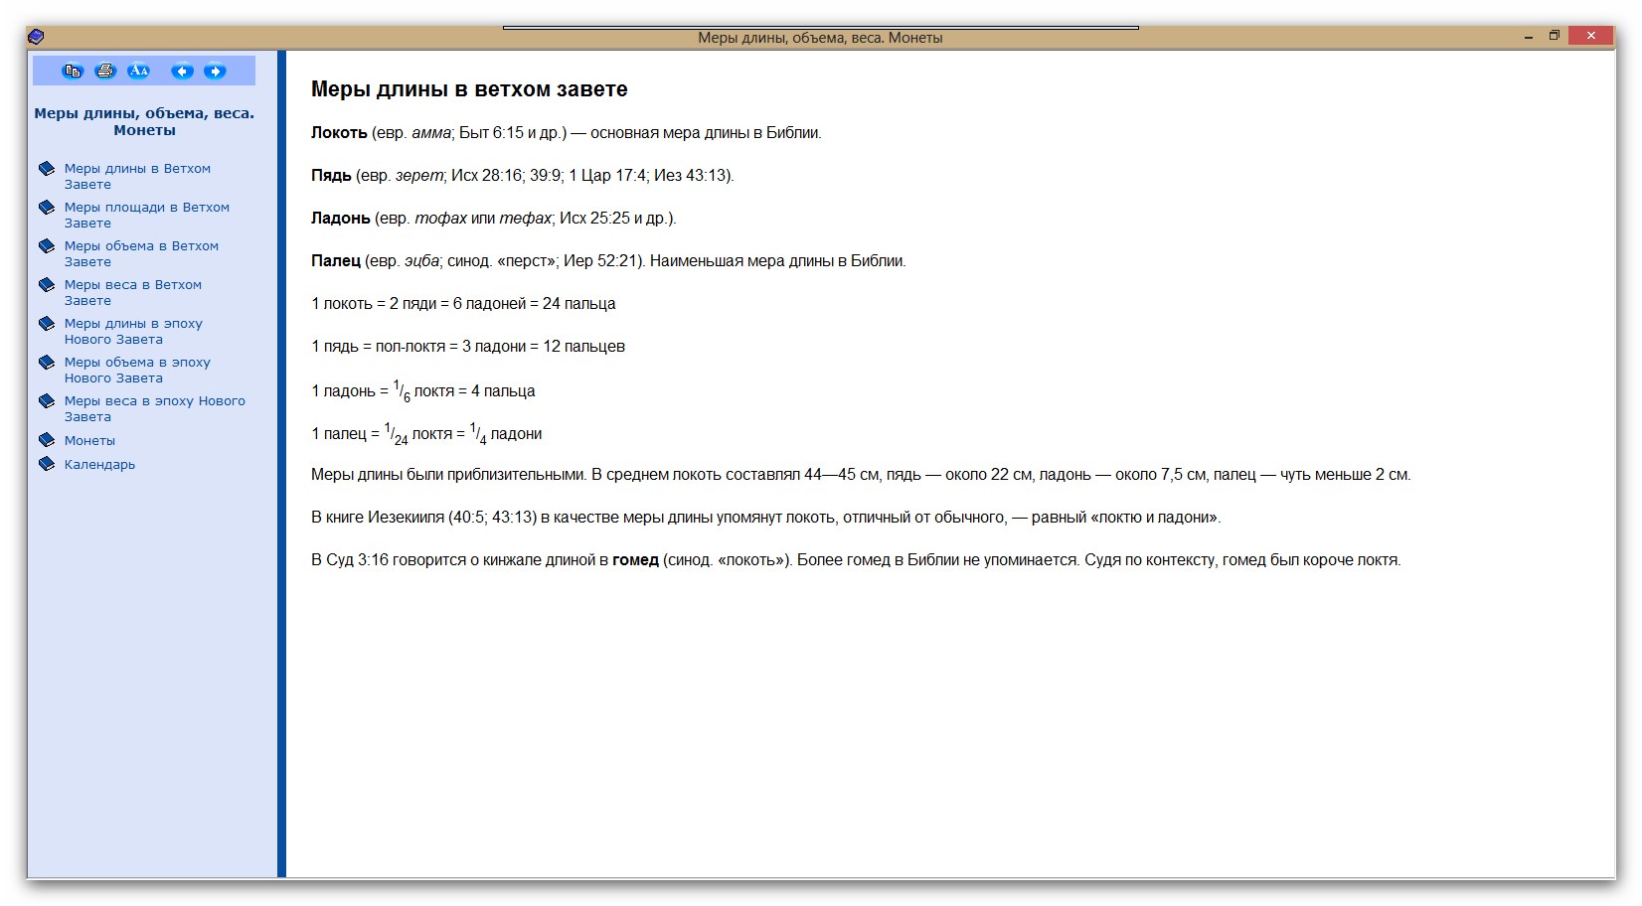Click the book icon beside Календарь

(x=47, y=464)
